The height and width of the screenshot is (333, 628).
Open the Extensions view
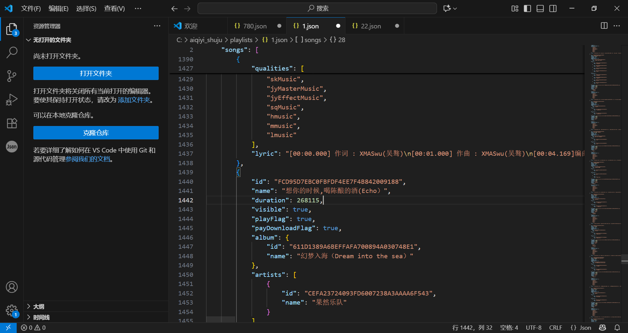(x=12, y=123)
